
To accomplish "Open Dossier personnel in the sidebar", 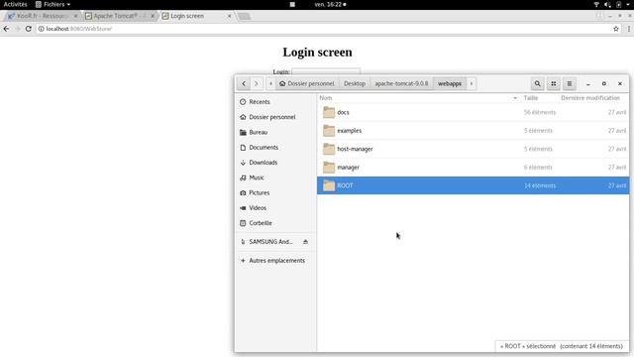I will tap(275, 117).
